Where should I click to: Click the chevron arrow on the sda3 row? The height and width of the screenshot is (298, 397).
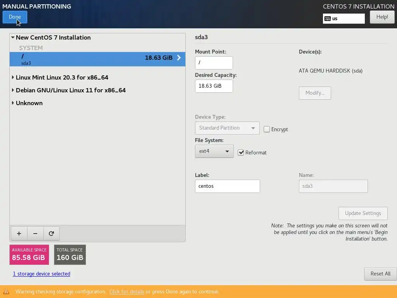click(x=179, y=57)
